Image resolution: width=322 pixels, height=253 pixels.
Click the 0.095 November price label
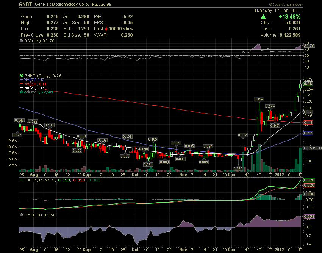point(189,145)
